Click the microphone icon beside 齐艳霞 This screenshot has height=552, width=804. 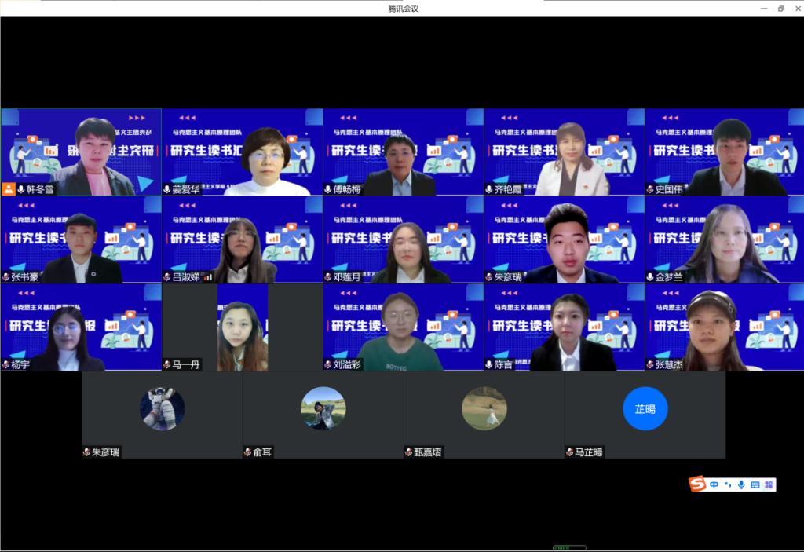[489, 189]
